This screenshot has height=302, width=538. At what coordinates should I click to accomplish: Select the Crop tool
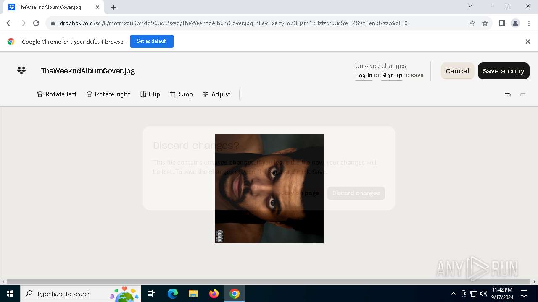(x=181, y=94)
